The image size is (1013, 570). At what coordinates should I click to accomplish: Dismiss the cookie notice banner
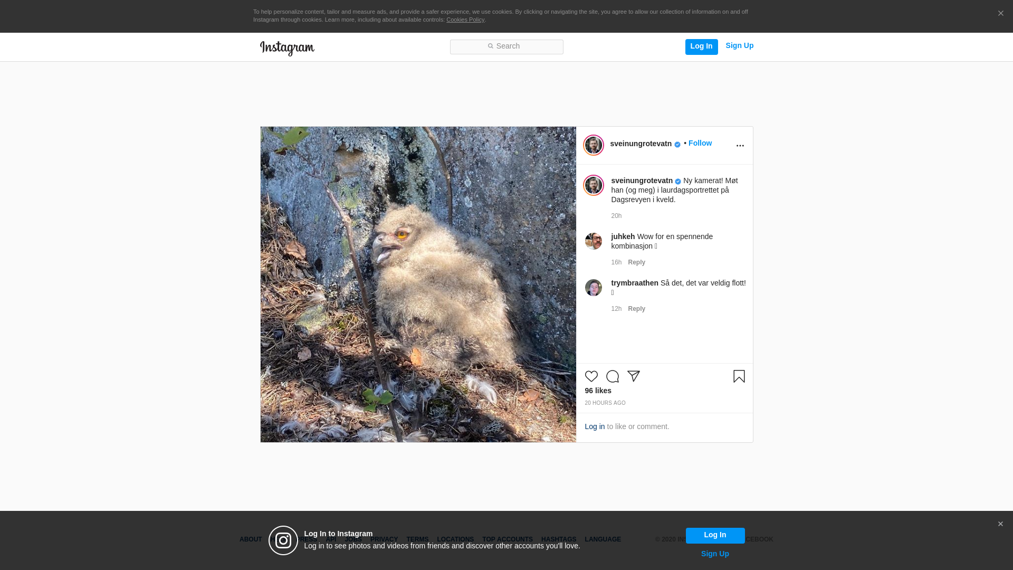click(1000, 14)
